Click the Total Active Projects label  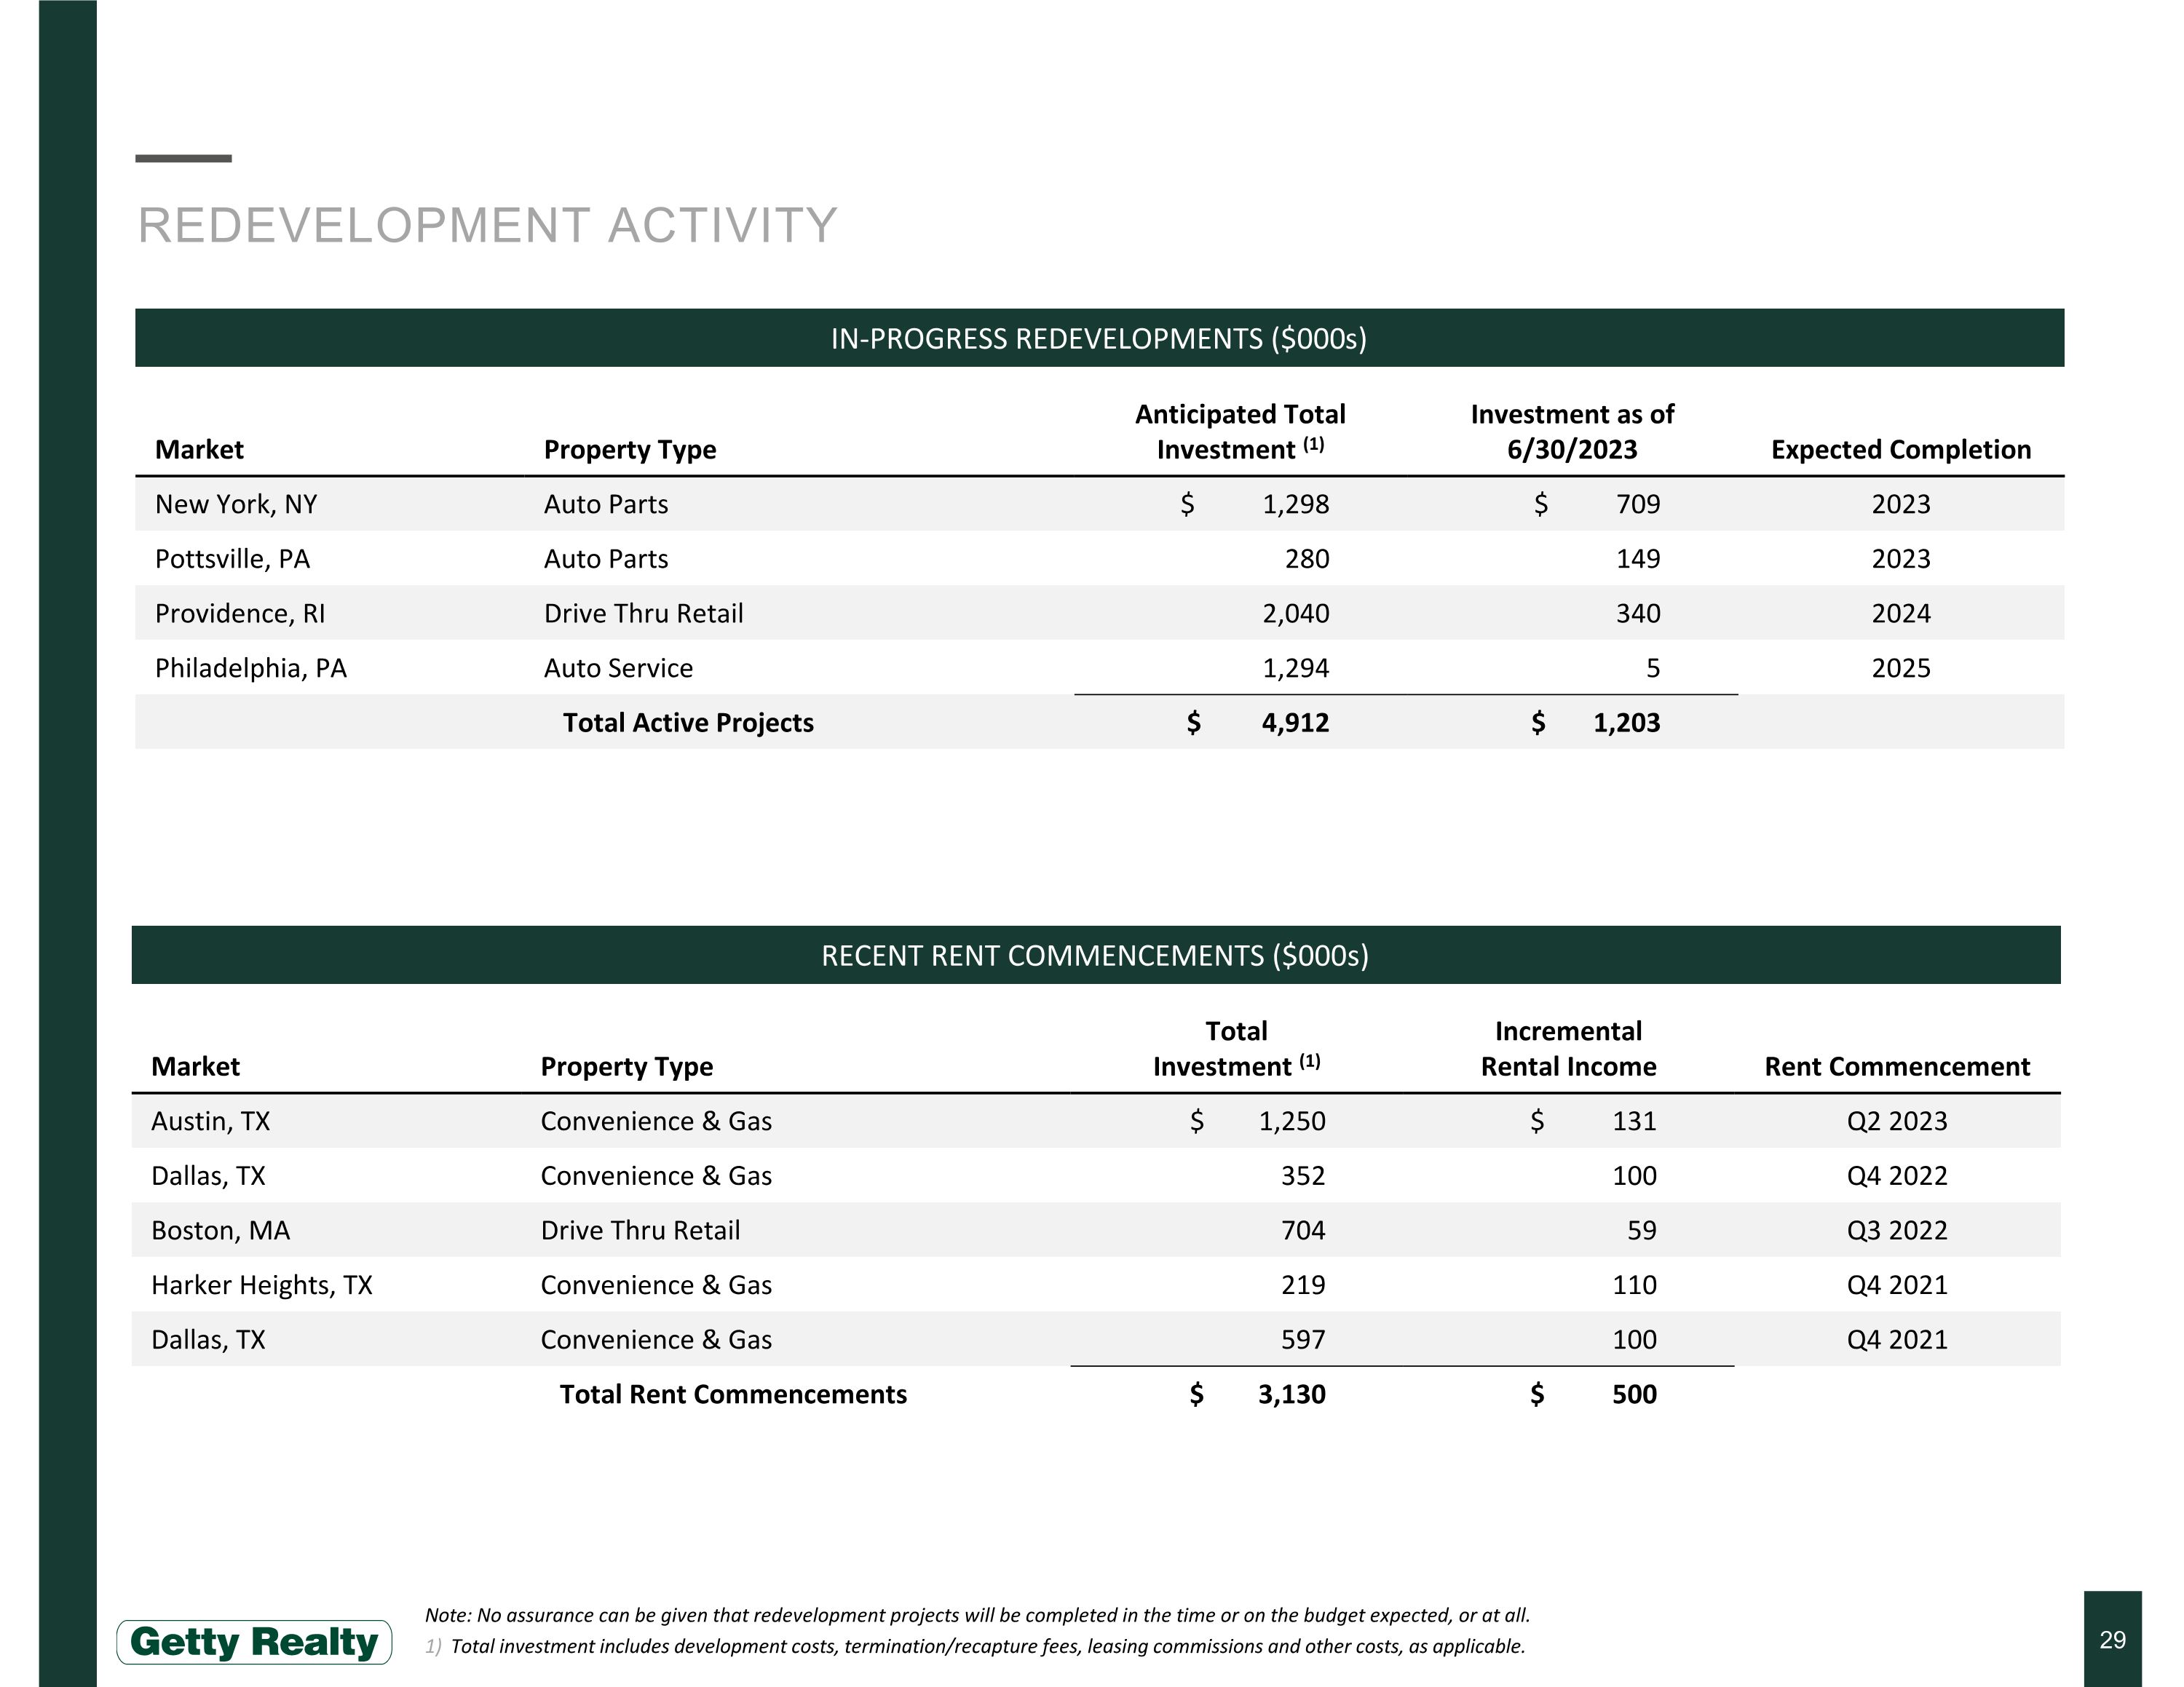click(688, 723)
